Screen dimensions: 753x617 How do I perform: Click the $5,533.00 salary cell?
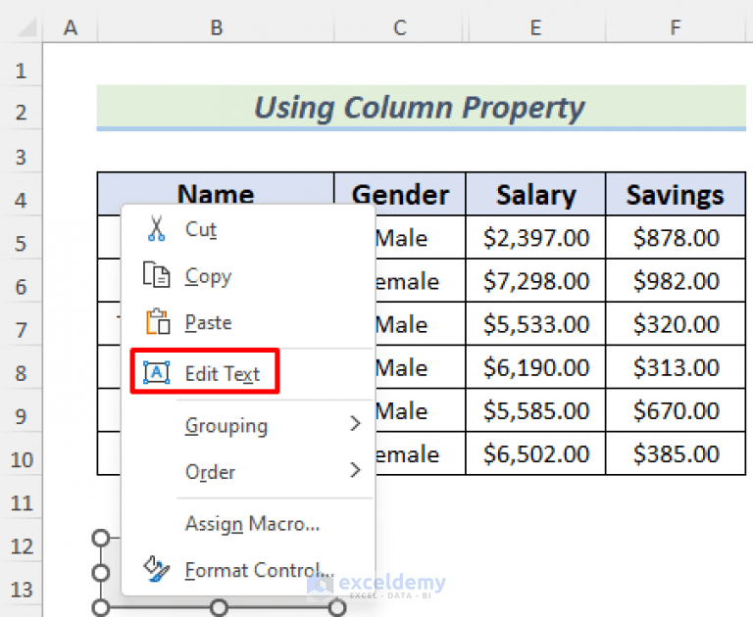click(x=535, y=324)
